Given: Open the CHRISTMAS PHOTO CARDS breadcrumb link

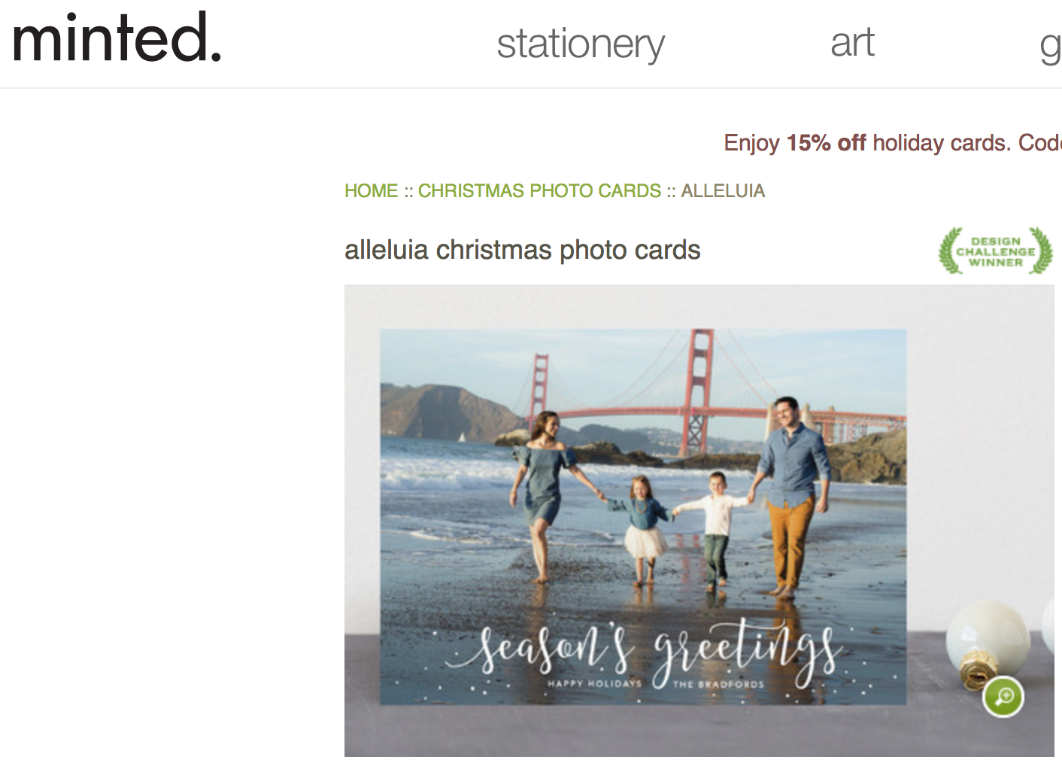Looking at the screenshot, I should pyautogui.click(x=539, y=191).
